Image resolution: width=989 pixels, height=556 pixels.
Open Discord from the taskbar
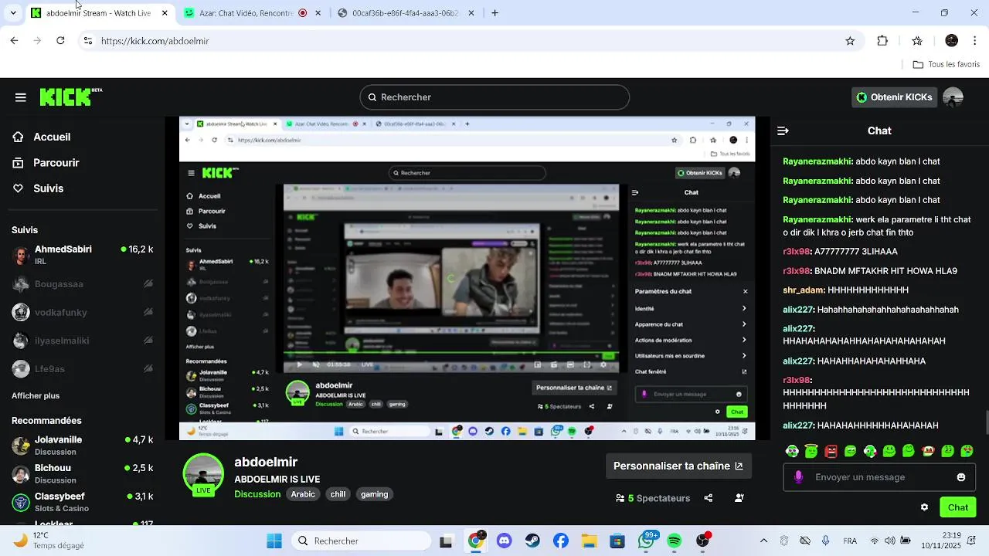coord(505,541)
